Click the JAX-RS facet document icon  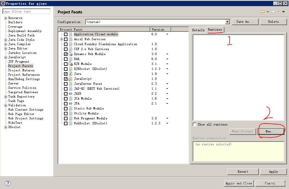[x=70, y=89]
